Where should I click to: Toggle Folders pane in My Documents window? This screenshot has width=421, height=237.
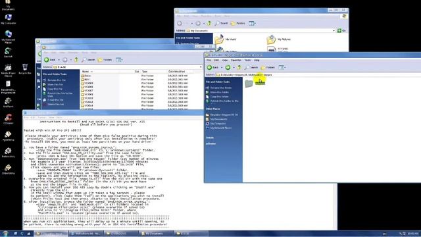coord(238,24)
